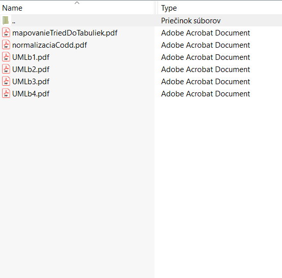Select the file named UMLb3.pdf

click(31, 82)
